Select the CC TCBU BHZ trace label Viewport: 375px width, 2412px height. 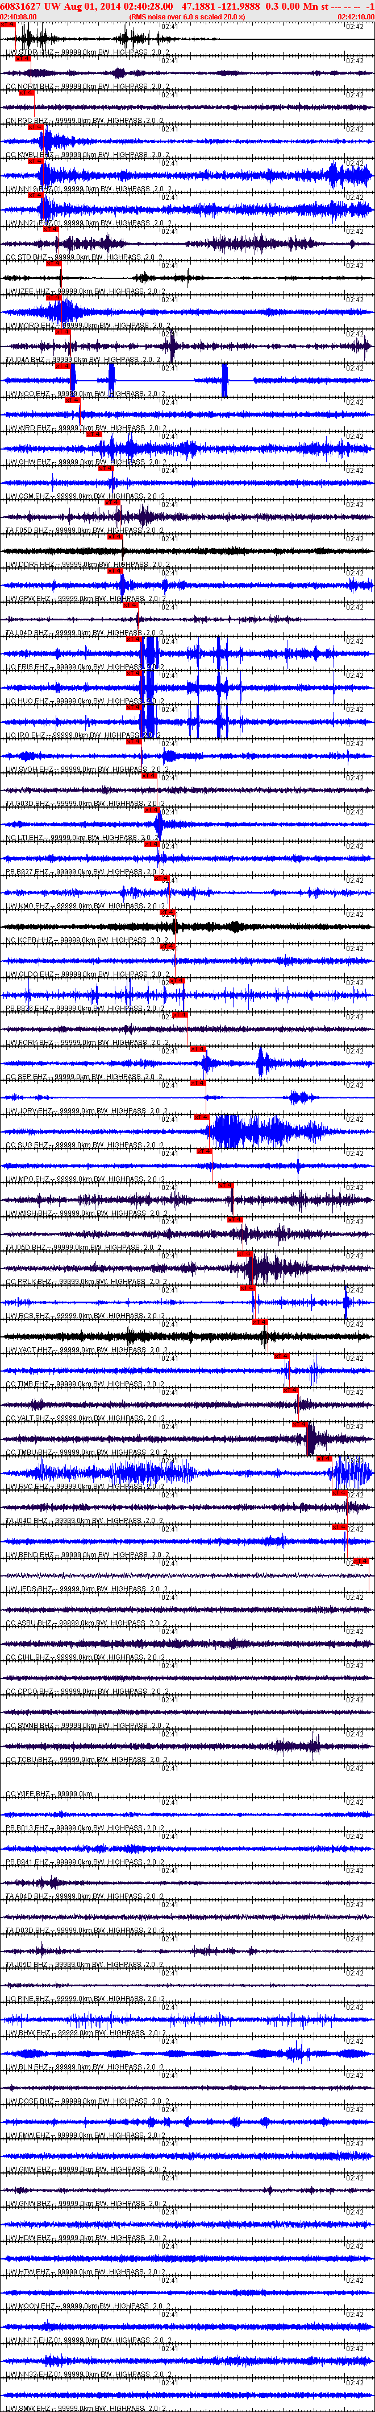click(86, 1761)
